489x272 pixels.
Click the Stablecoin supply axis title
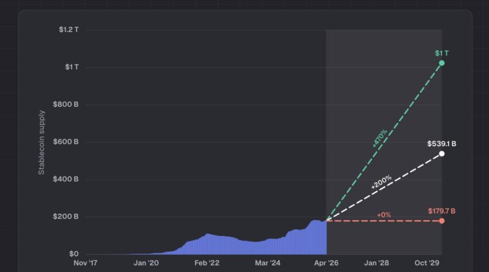(42, 142)
